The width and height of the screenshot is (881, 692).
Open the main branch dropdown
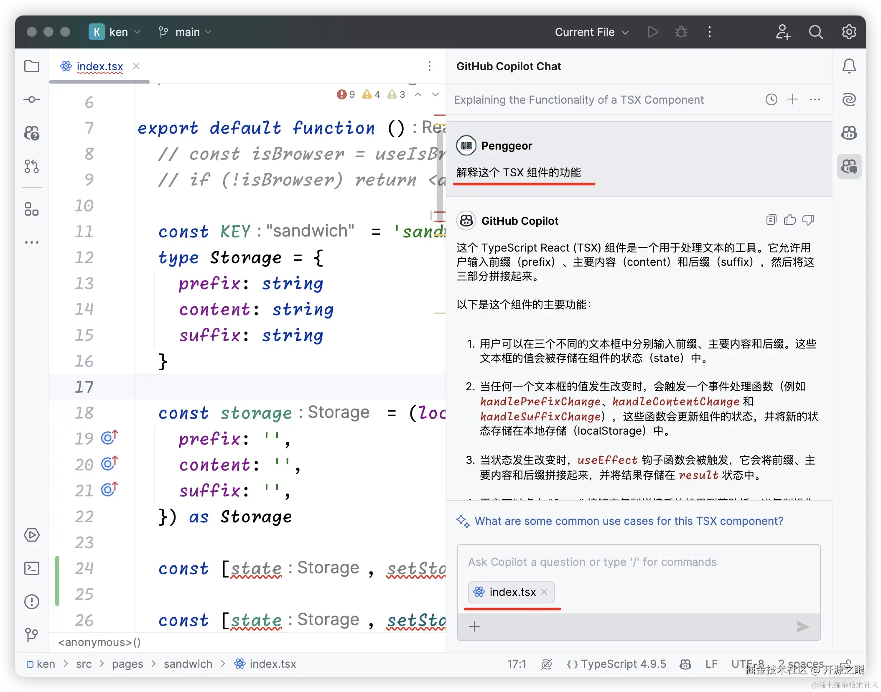click(x=187, y=32)
